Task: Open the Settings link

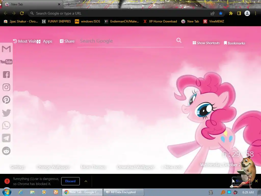Action: [17, 167]
